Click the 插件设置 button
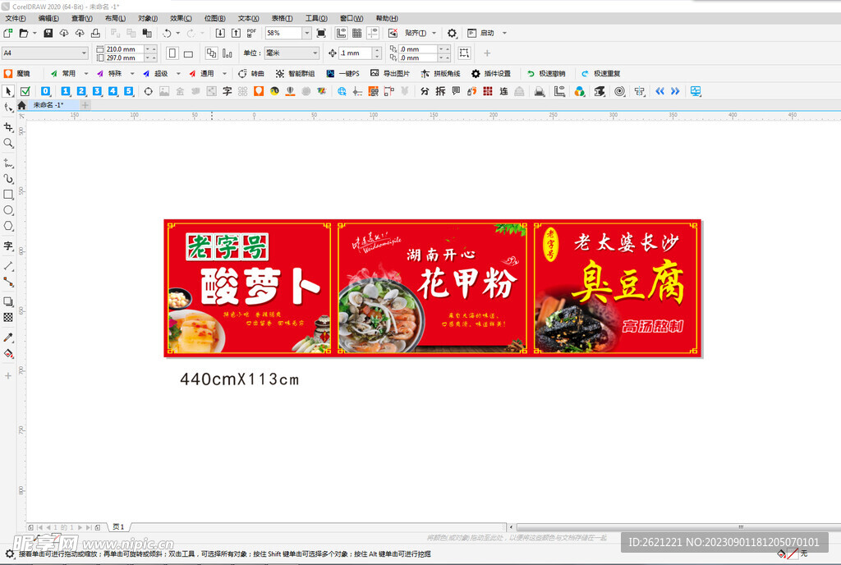841x565 pixels. coord(491,73)
